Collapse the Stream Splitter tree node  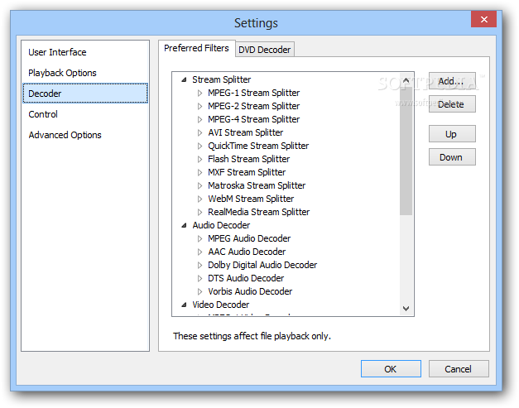pyautogui.click(x=184, y=79)
